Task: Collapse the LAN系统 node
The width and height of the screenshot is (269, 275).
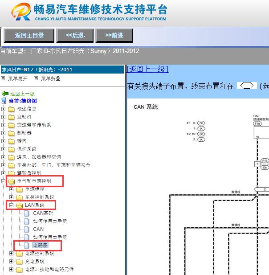Action: [x=11, y=205]
